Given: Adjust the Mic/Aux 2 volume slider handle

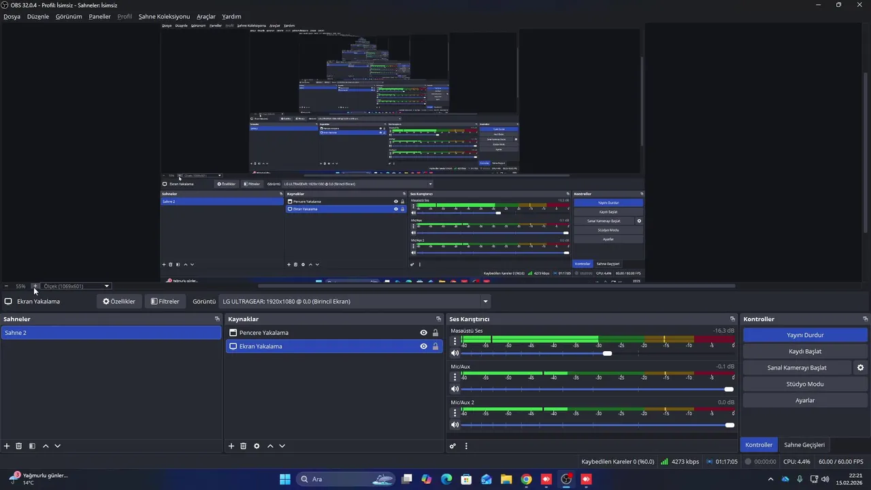Looking at the screenshot, I should click(x=729, y=425).
